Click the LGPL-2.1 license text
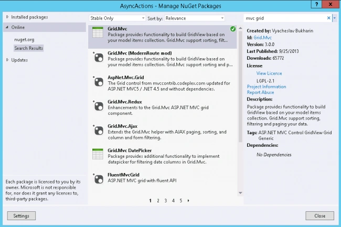341x227 pixels. point(265,81)
